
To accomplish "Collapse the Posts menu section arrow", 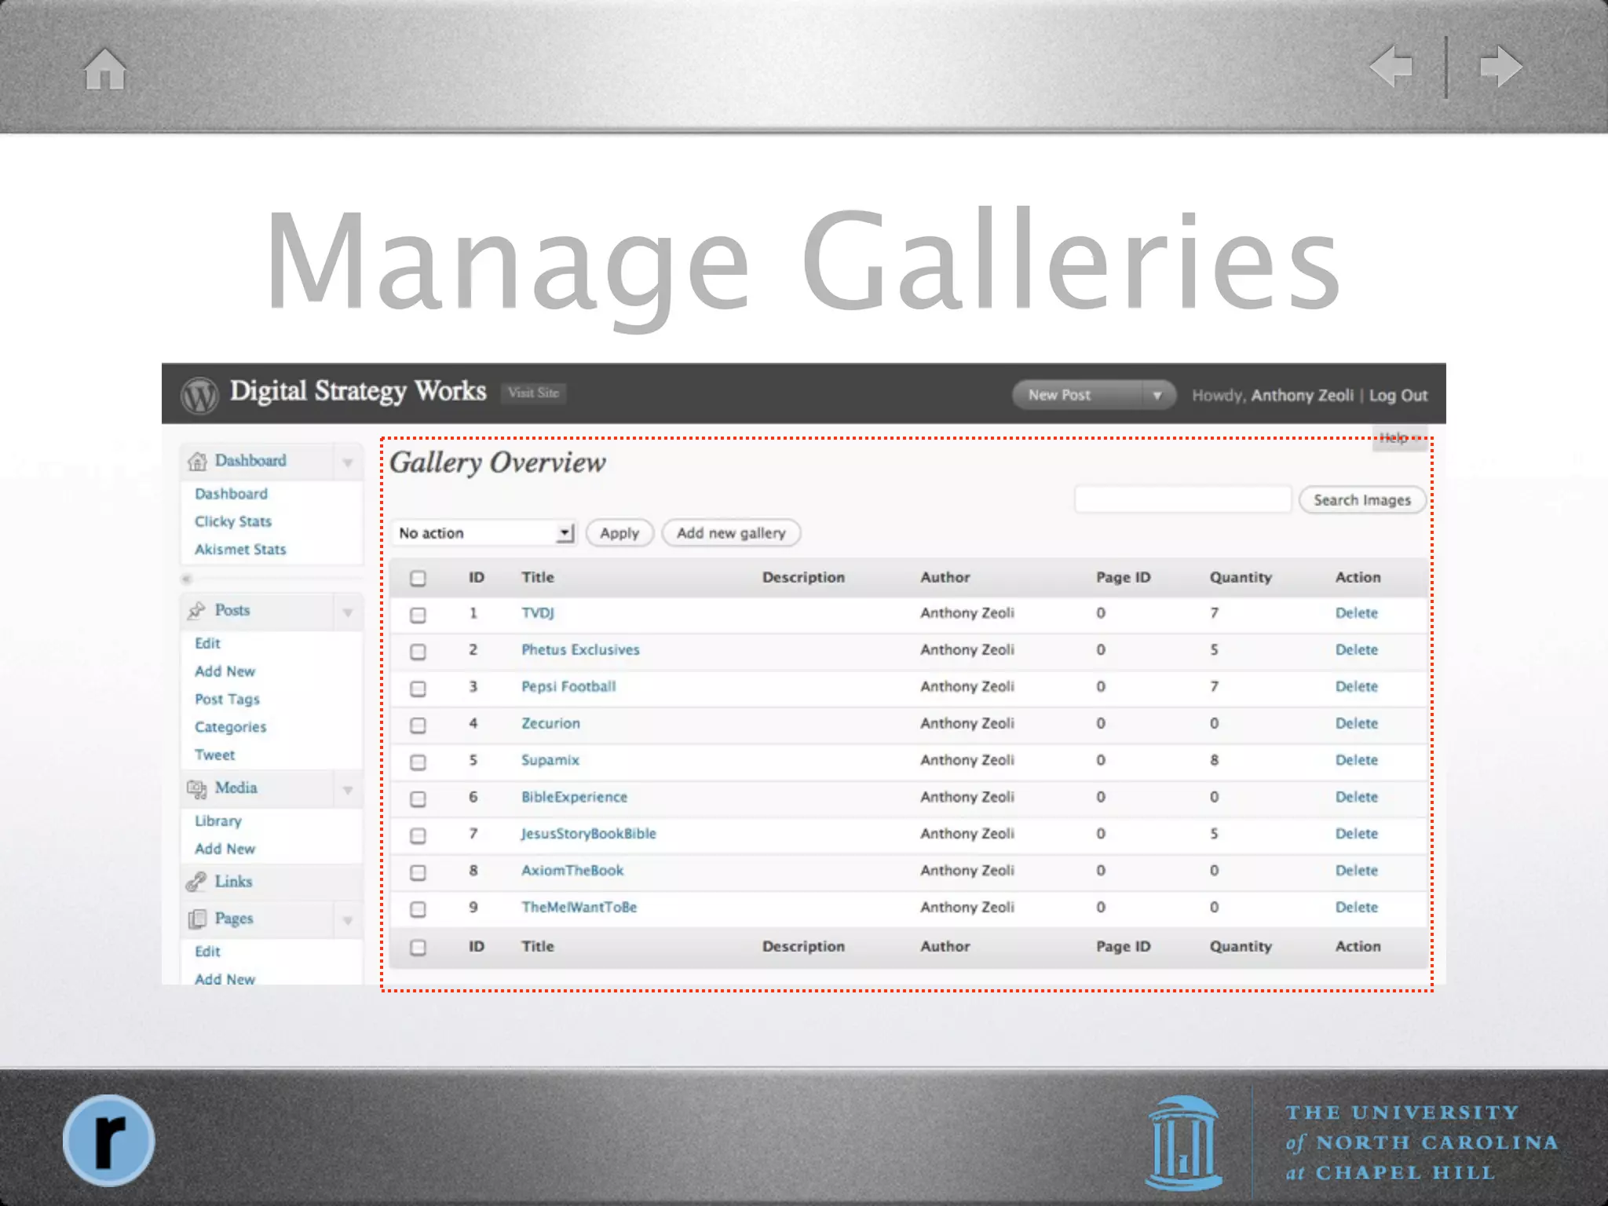I will [x=348, y=612].
